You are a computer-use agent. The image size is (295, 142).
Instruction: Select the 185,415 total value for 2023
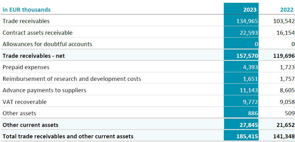247,136
